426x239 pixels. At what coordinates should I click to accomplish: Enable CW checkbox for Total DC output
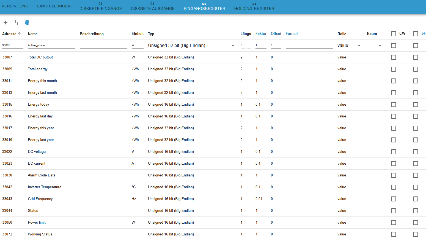[394, 57]
